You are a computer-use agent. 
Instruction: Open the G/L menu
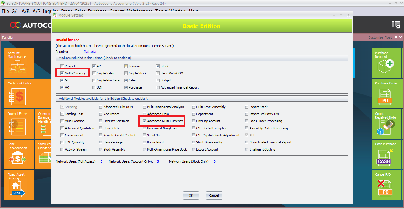(x=15, y=11)
